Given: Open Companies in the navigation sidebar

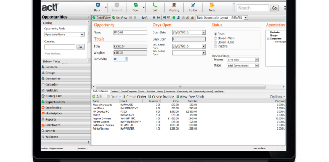Looking at the screenshot, I should pos(66,79).
